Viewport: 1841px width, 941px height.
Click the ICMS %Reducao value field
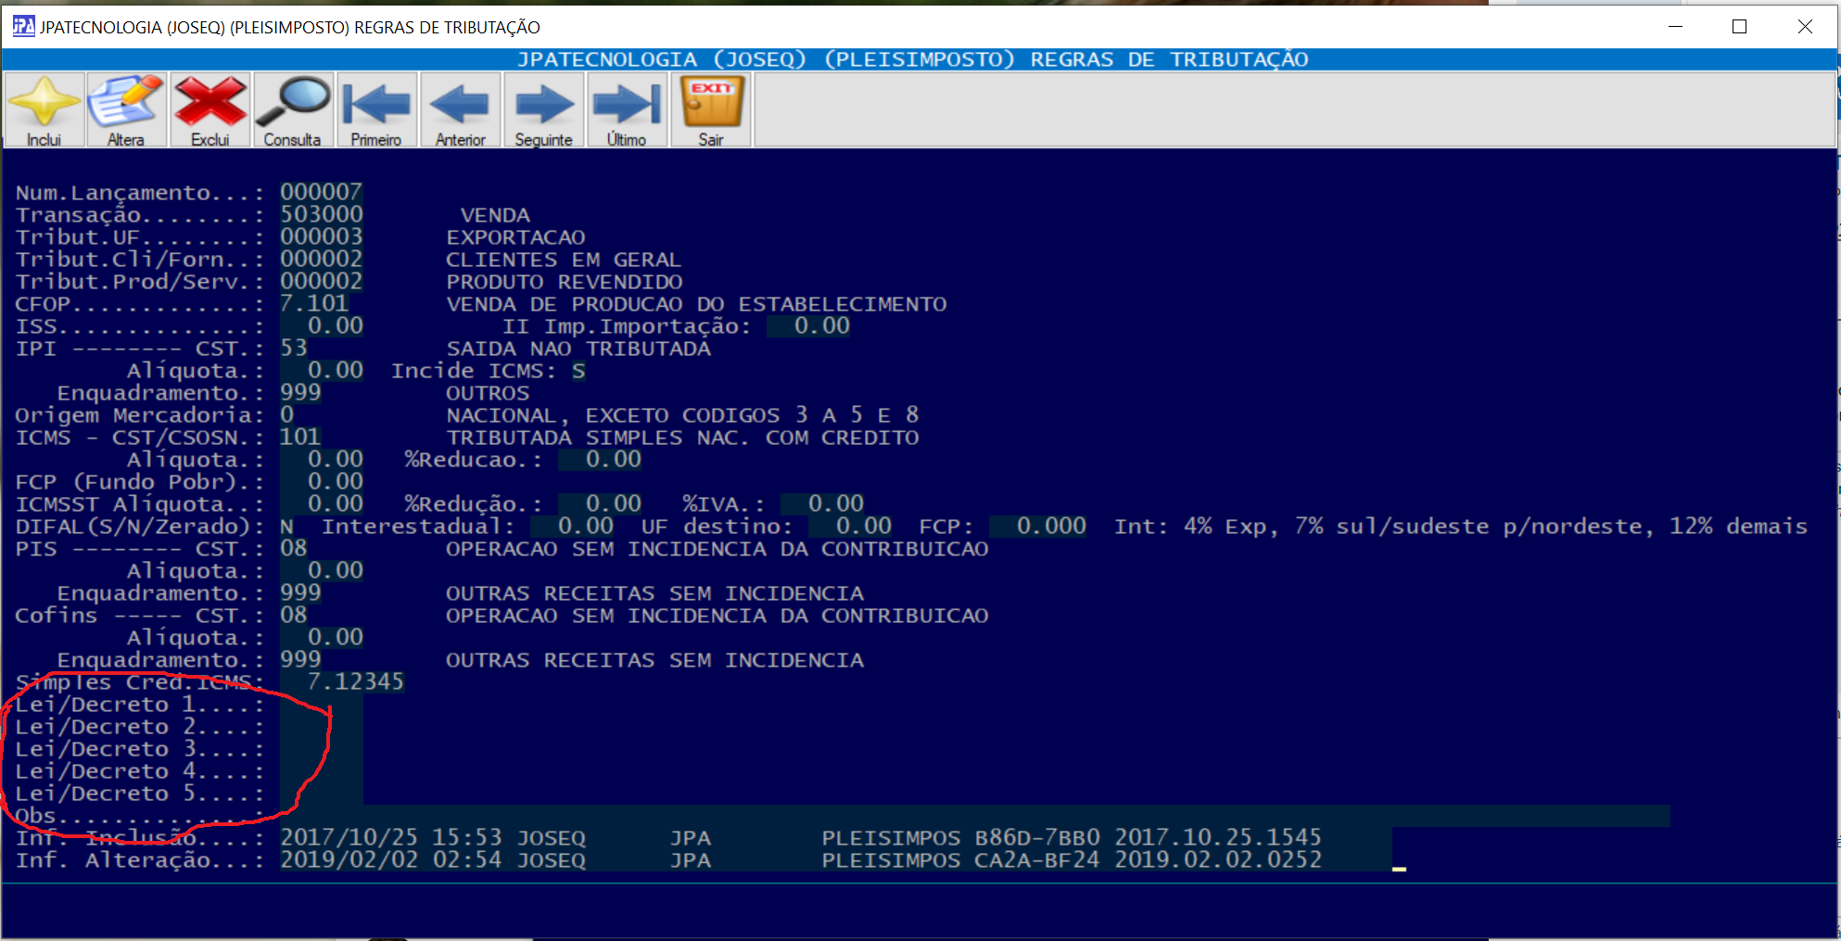click(x=600, y=459)
